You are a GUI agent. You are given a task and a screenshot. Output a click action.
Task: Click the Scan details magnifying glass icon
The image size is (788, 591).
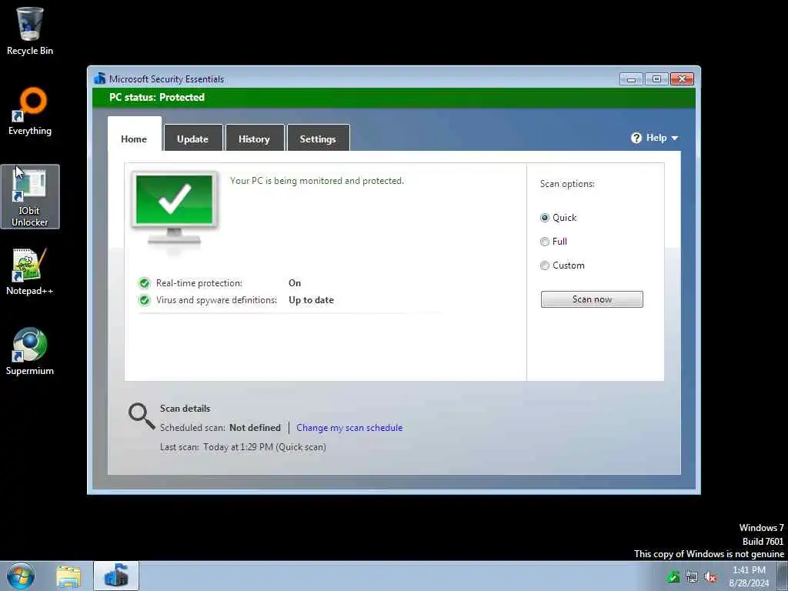(142, 416)
